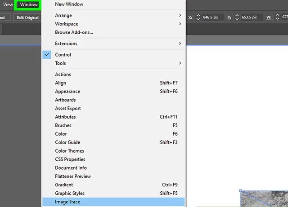Screen dimensions: 288x207
Task: Open the Window menu in menu bar
Action: tap(29, 4)
